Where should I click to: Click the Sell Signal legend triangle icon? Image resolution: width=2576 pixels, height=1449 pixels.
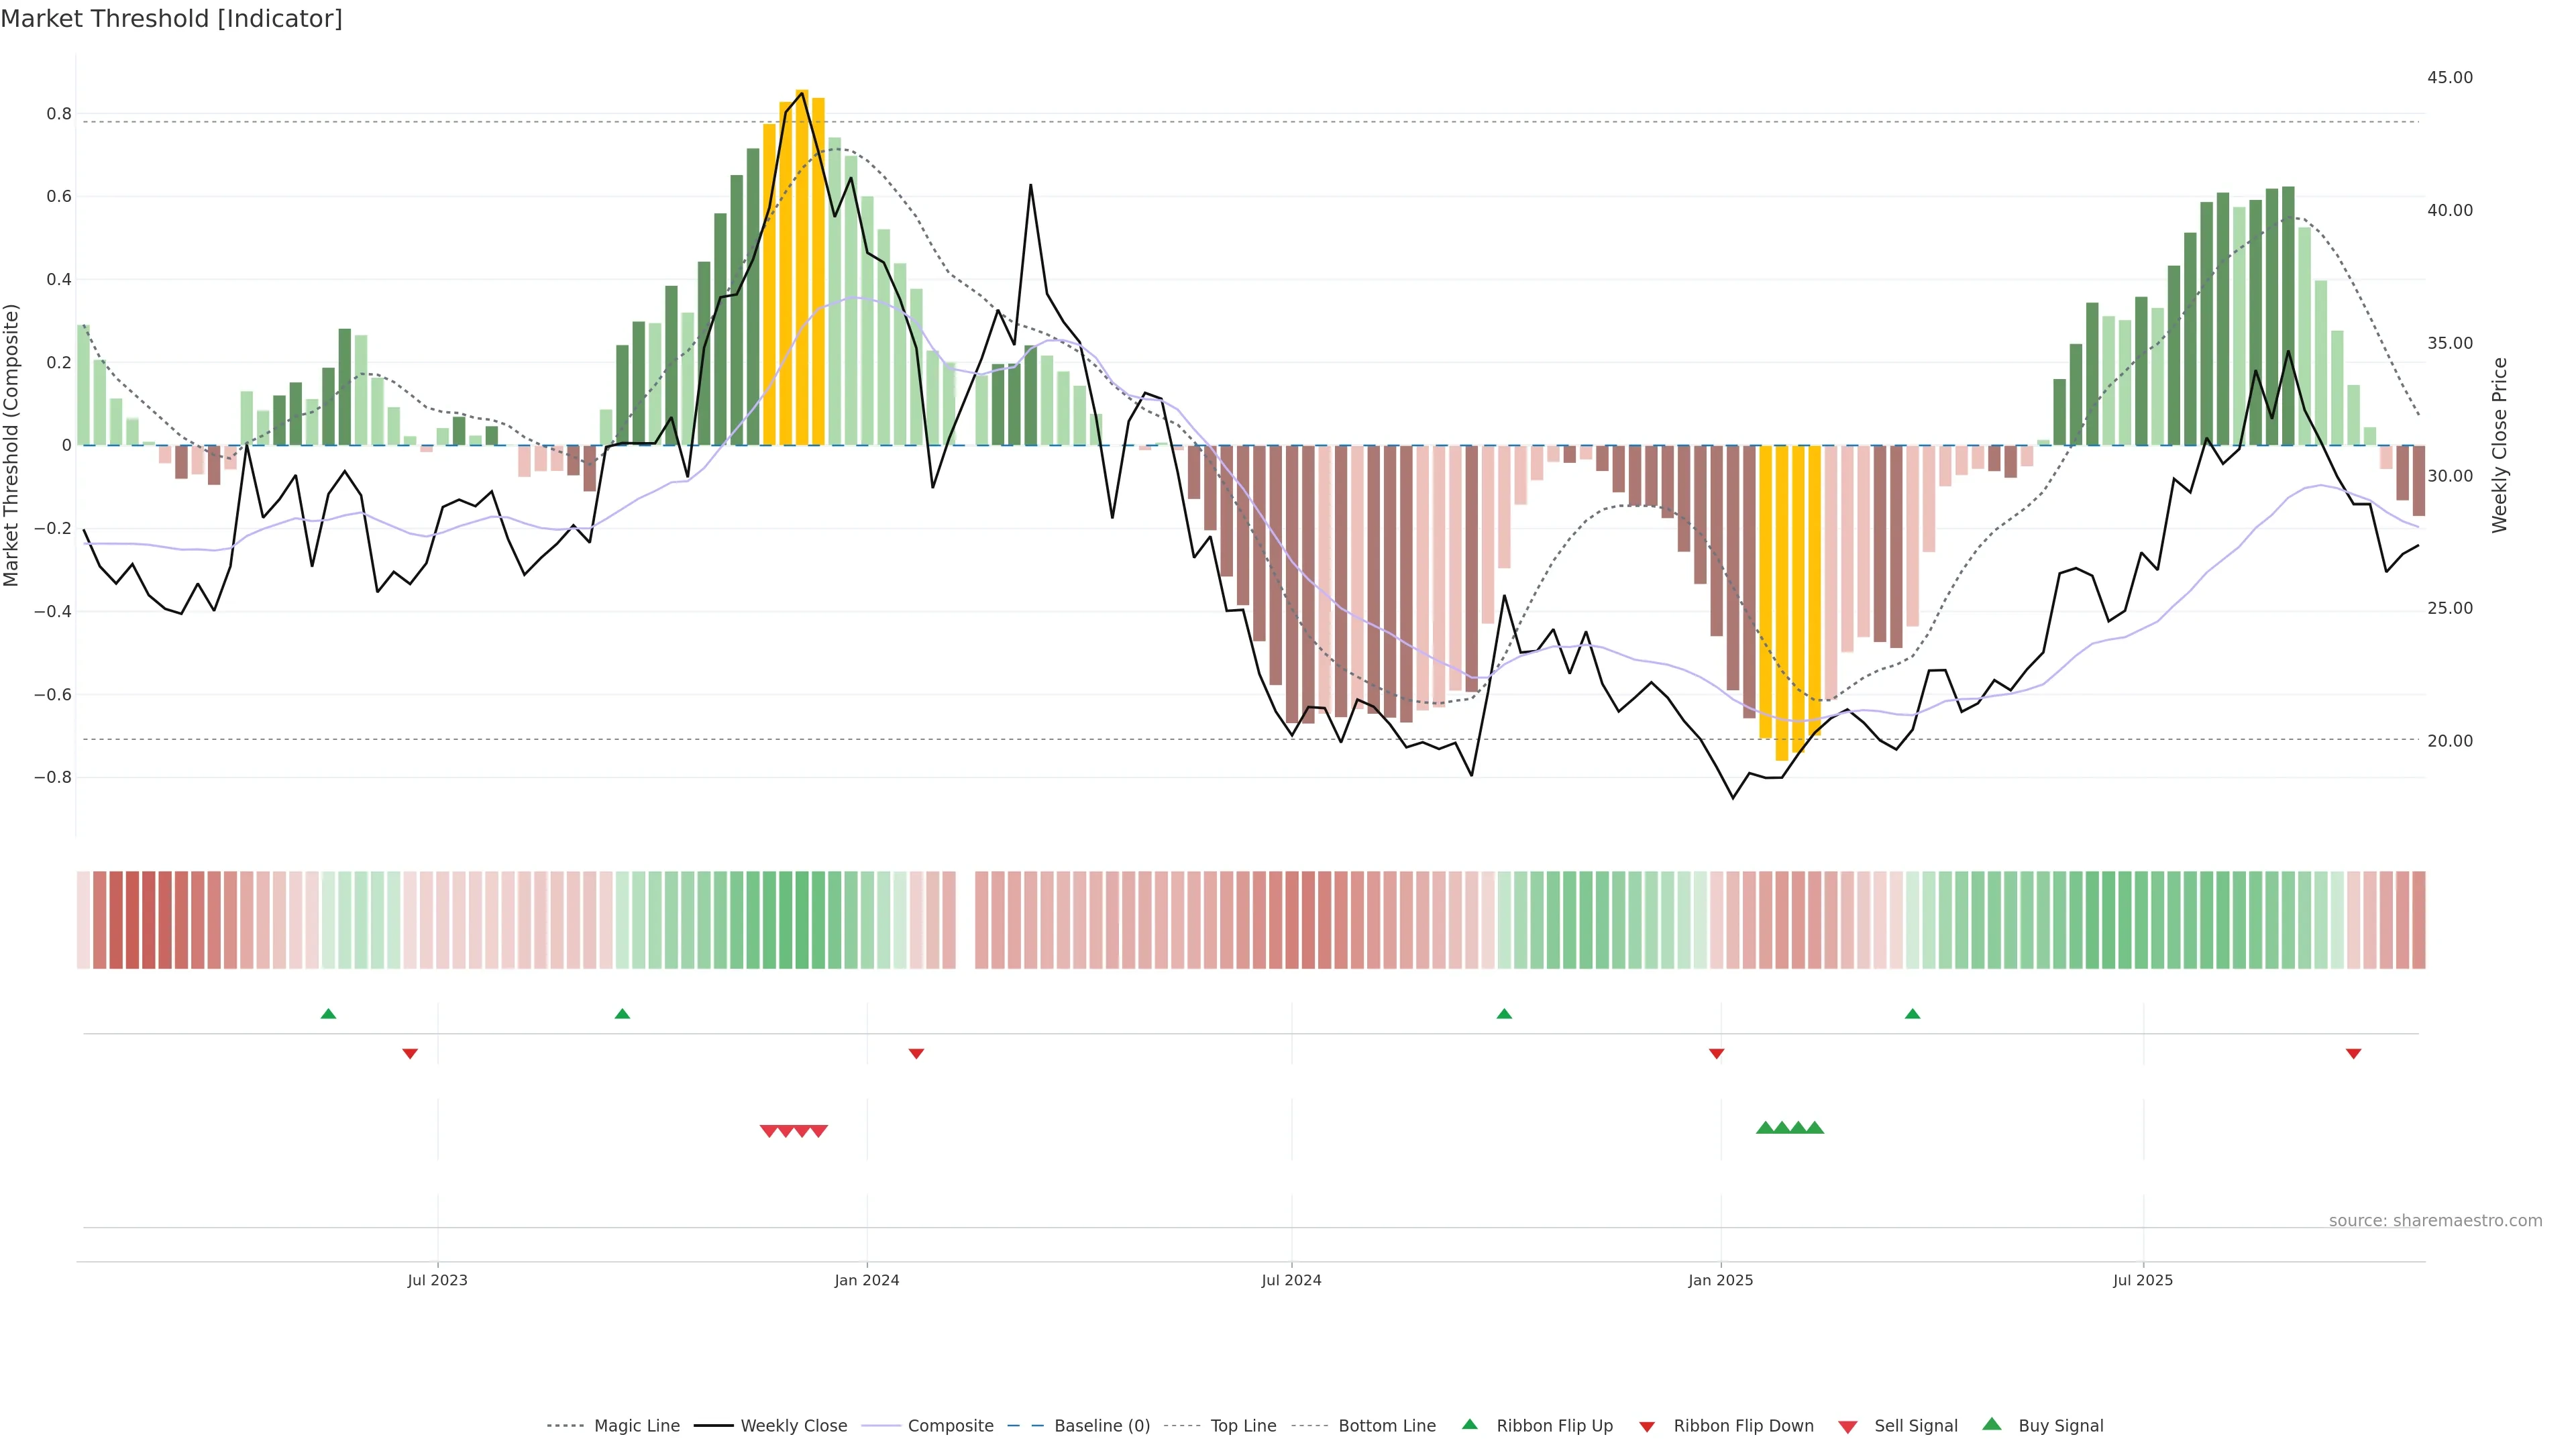tap(1847, 1427)
